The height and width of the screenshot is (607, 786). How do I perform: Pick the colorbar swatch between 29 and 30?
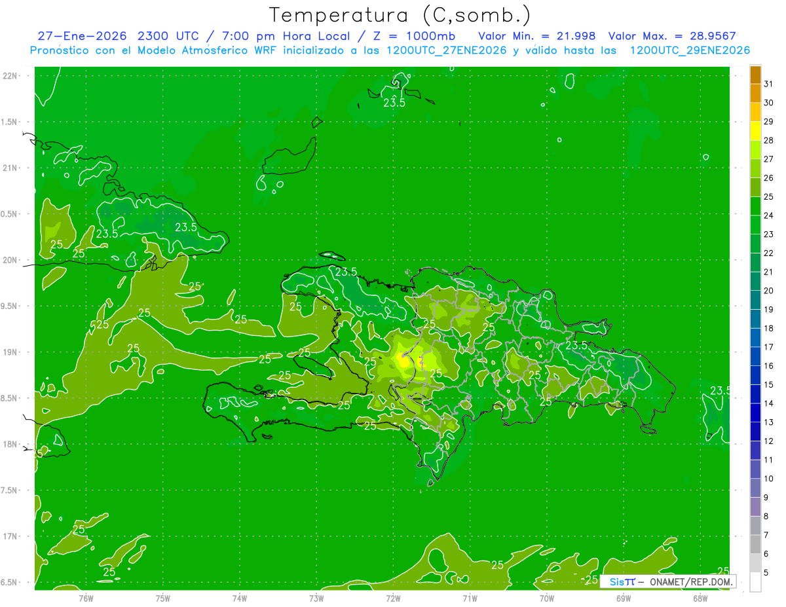pos(755,112)
